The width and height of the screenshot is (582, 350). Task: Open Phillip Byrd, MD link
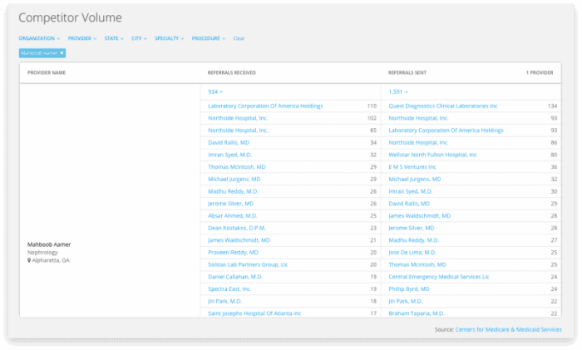pyautogui.click(x=409, y=289)
